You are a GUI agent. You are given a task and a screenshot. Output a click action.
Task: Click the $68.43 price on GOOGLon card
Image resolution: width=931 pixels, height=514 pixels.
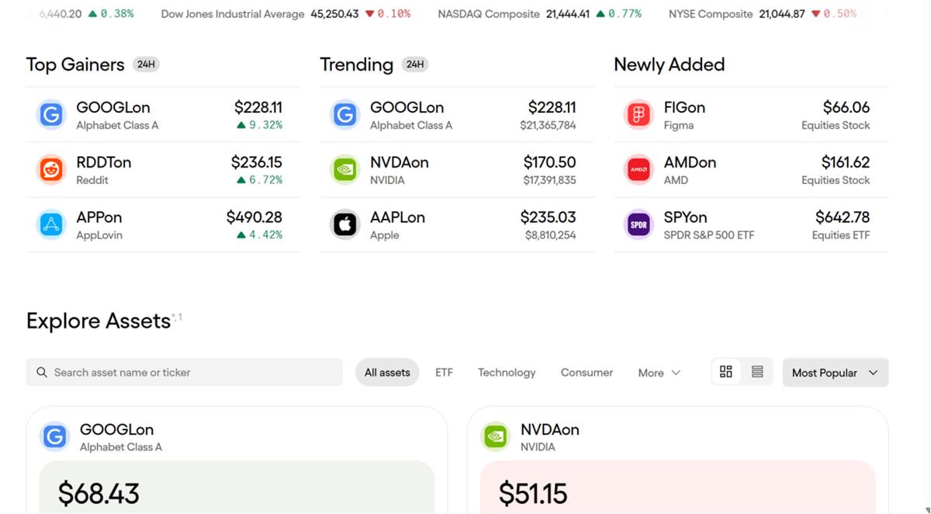pyautogui.click(x=99, y=494)
